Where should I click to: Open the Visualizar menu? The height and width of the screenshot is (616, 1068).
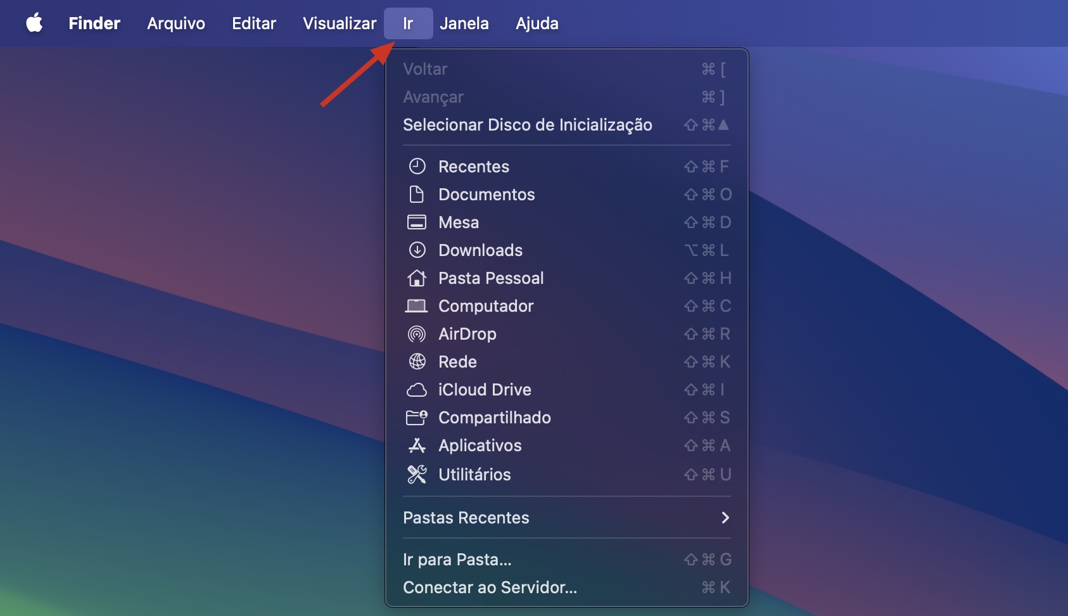click(340, 23)
